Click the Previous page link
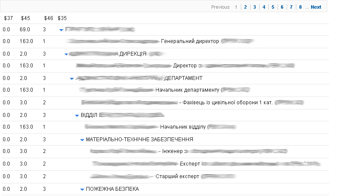 (x=220, y=7)
